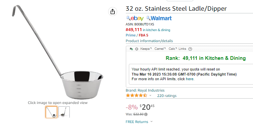This screenshot has height=125, width=253.
Task: Search this product on Walmart
Action: coord(159,18)
